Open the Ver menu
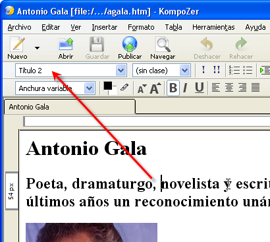This screenshot has width=270, height=242. (76, 27)
